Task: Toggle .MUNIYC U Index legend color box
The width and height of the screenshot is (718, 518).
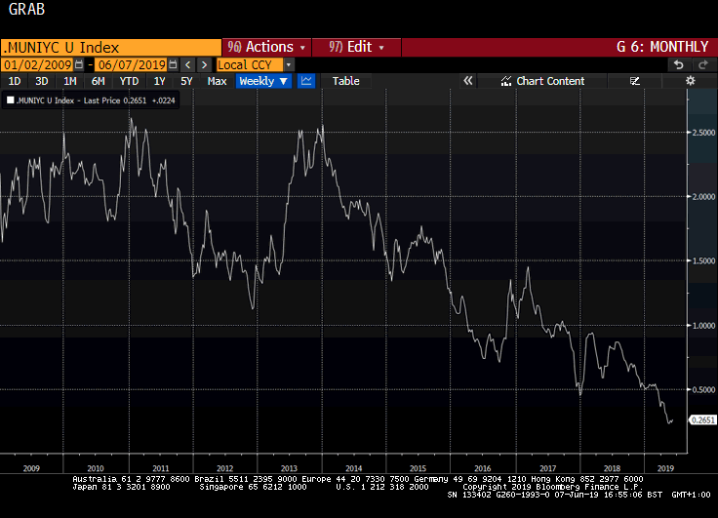Action: coord(11,100)
